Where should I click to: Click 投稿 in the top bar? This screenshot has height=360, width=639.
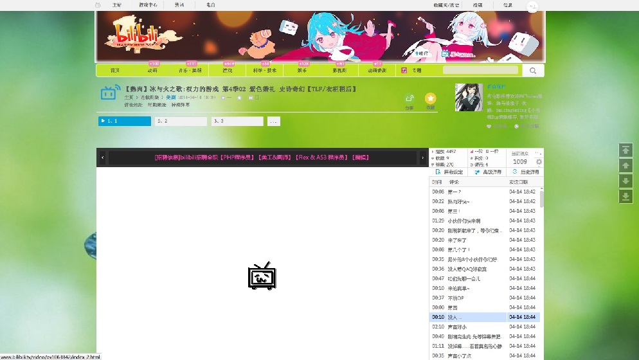(x=478, y=5)
